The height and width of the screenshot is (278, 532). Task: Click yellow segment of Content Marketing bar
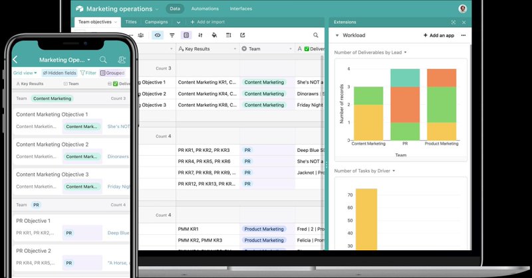point(368,122)
